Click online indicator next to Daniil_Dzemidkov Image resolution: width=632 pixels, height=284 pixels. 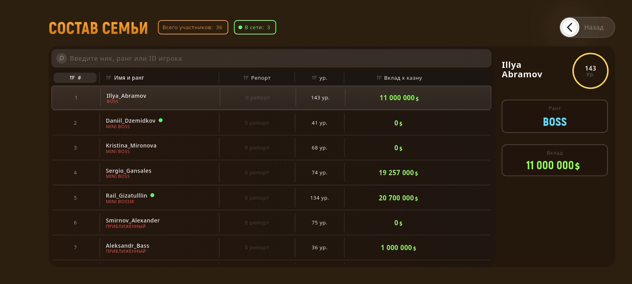pos(161,120)
